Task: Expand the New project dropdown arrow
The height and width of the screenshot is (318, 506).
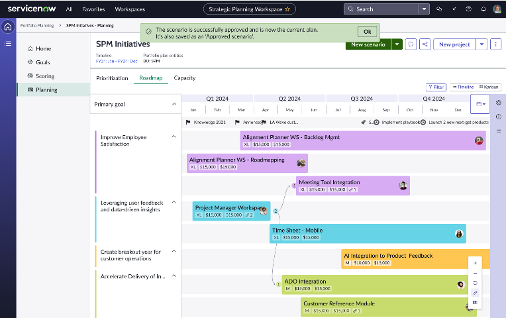Action: pos(481,44)
